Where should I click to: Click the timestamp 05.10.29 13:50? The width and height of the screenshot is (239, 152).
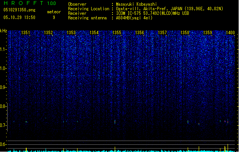19,17
